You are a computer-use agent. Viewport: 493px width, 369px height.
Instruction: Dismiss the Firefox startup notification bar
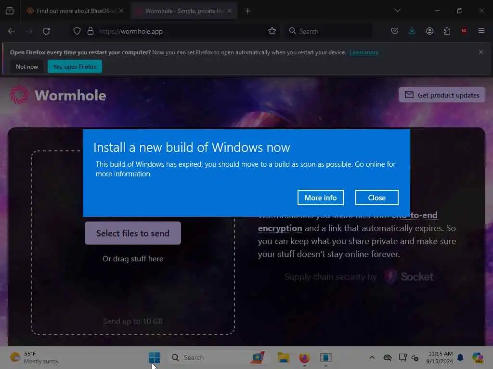click(481, 52)
